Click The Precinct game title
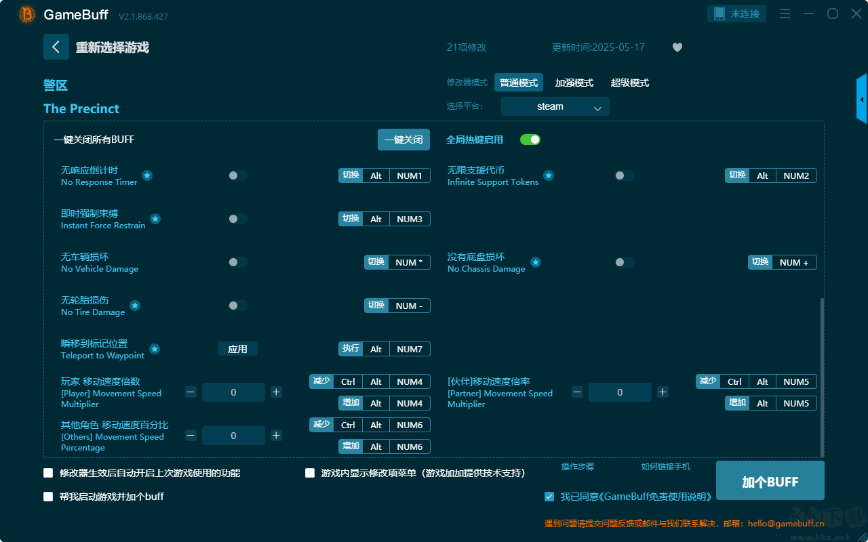This screenshot has height=542, width=868. tap(81, 108)
